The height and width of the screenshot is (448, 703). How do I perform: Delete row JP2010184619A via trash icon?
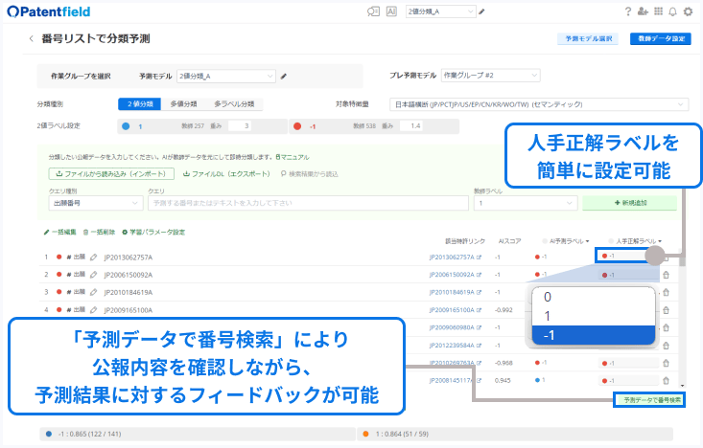(667, 292)
